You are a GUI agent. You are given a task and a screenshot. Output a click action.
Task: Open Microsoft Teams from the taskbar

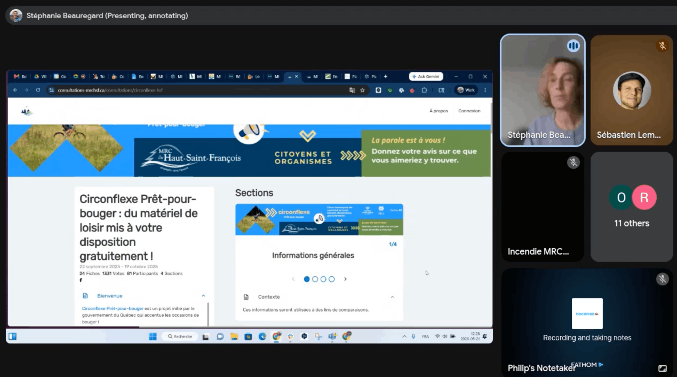coord(332,337)
